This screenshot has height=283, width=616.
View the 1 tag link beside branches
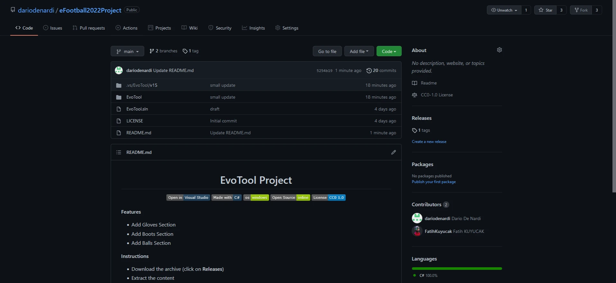(x=190, y=51)
